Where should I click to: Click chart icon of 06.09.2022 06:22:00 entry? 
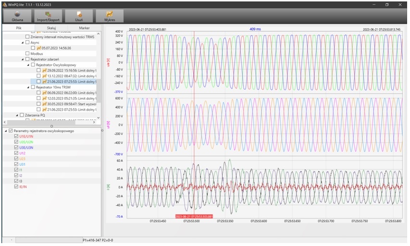[44, 93]
